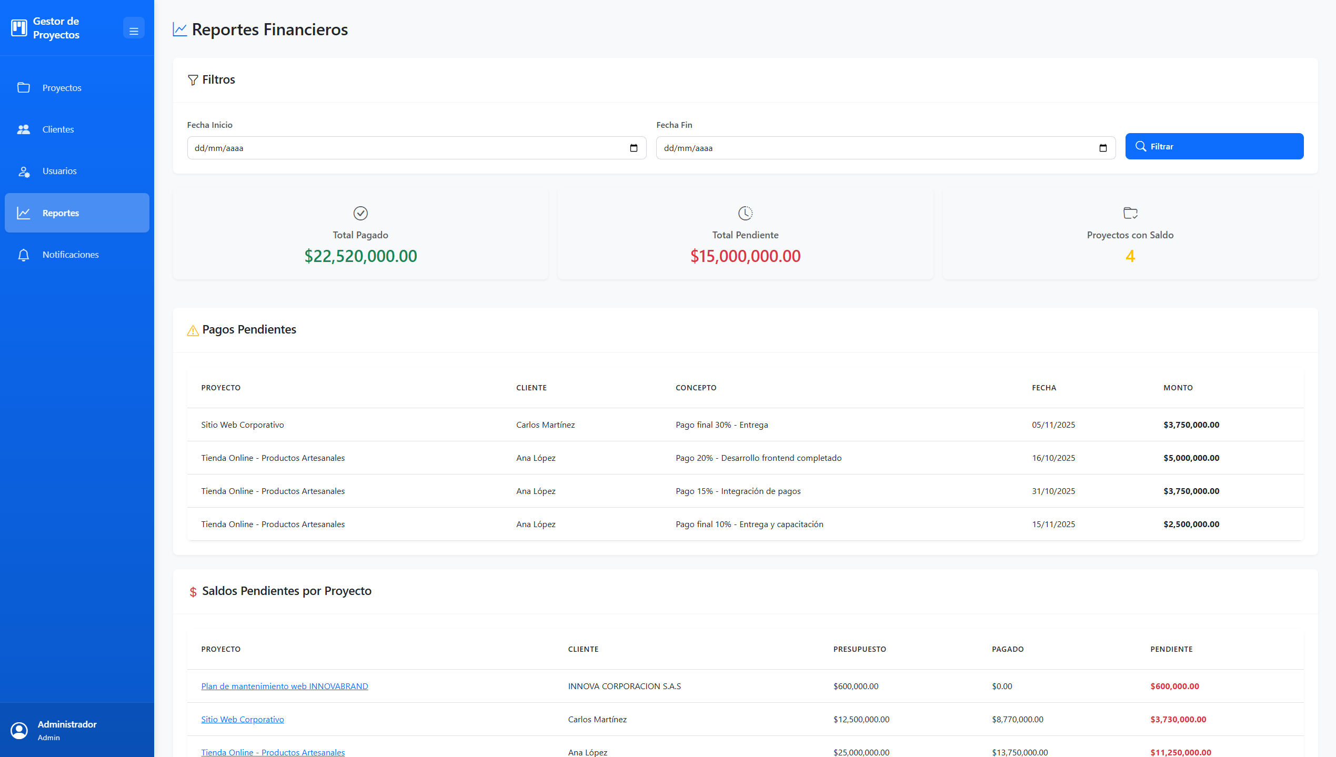
Task: Click the Gestor de Proyectos logo icon
Action: (x=19, y=28)
